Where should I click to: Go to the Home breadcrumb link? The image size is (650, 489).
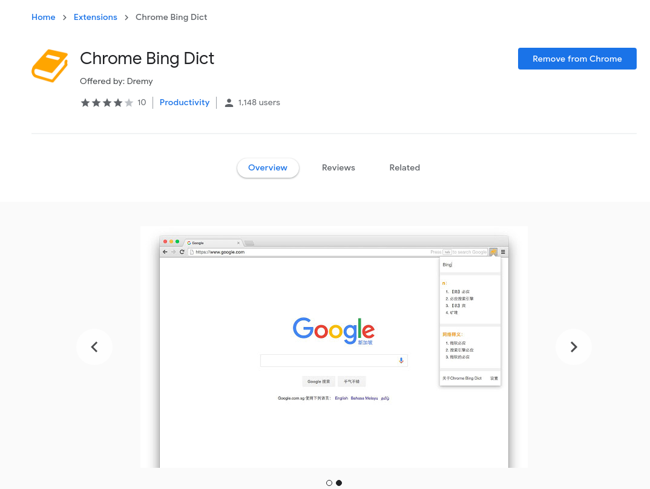pyautogui.click(x=43, y=17)
